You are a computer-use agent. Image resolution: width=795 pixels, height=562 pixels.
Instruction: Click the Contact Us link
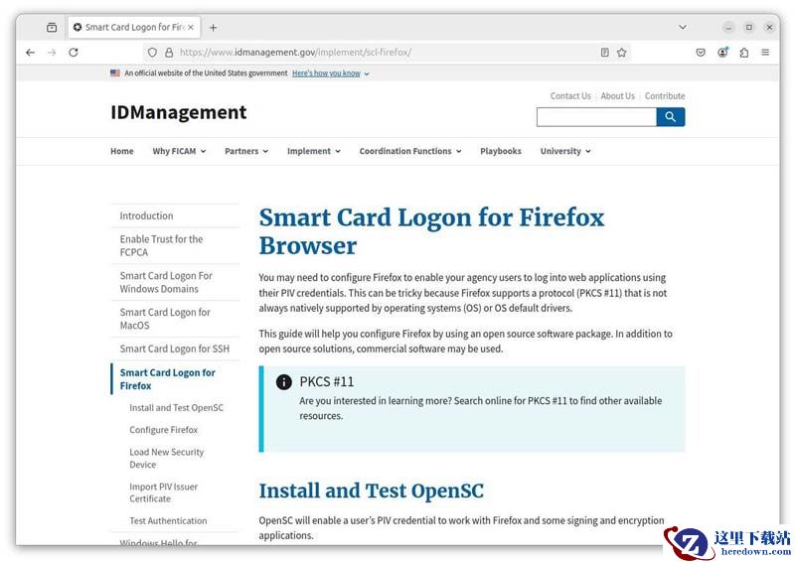pyautogui.click(x=570, y=95)
